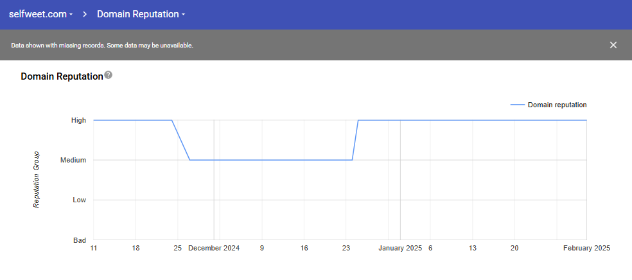Select the January 2025 timeline label
This screenshot has height=280, width=632.
[400, 248]
